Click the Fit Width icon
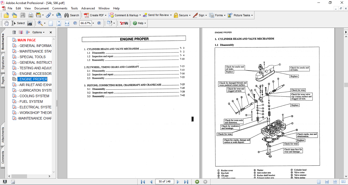 (x=67, y=23)
